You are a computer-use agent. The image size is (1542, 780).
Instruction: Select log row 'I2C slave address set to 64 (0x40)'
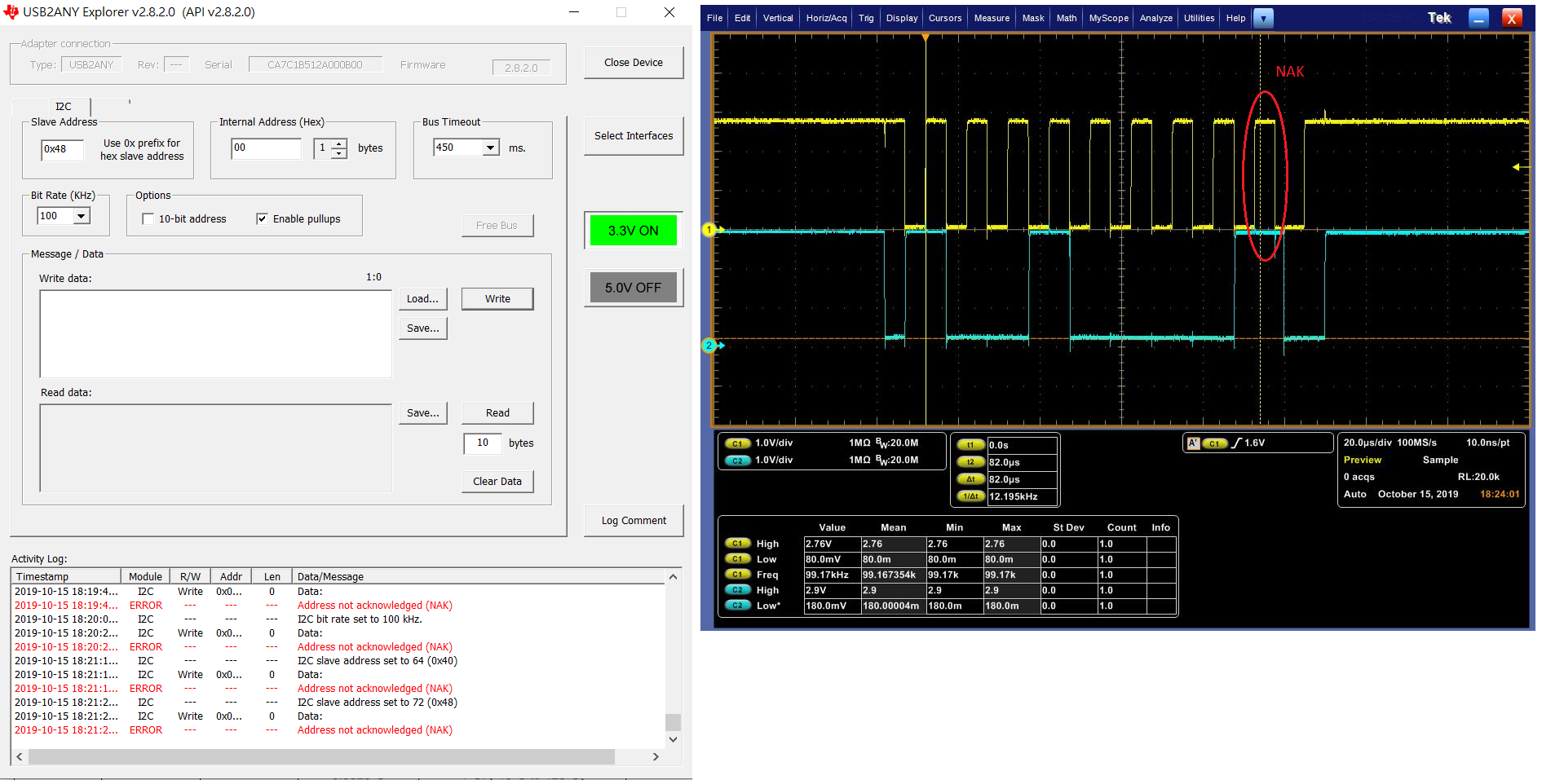click(x=338, y=661)
